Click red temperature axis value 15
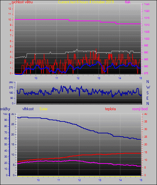This screenshot has height=185, width=157. pos(146,152)
